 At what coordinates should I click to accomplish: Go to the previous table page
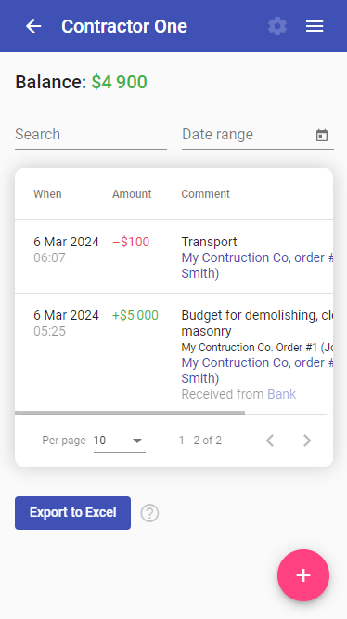(x=270, y=441)
